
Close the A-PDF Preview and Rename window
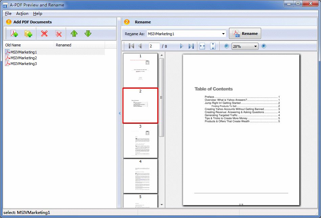(311, 3)
